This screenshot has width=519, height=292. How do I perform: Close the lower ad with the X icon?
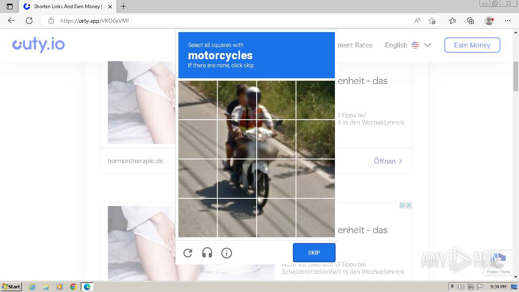click(x=409, y=206)
